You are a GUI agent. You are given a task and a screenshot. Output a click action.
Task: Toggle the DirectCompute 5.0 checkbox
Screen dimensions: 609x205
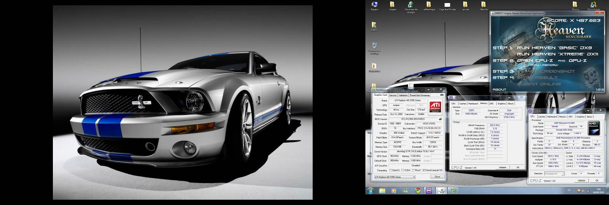[424, 170]
